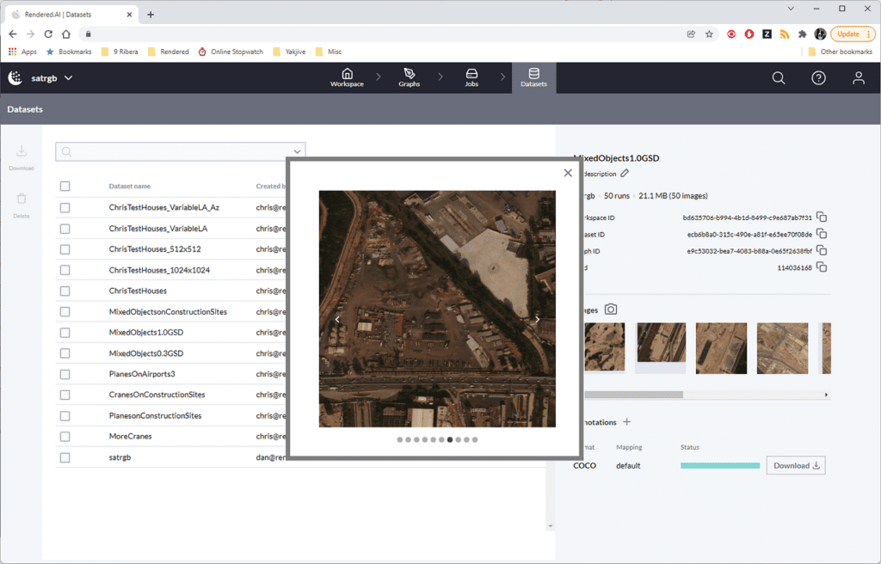Select the CranesOnConstructionSites dataset name
The height and width of the screenshot is (564, 881).
[157, 395]
